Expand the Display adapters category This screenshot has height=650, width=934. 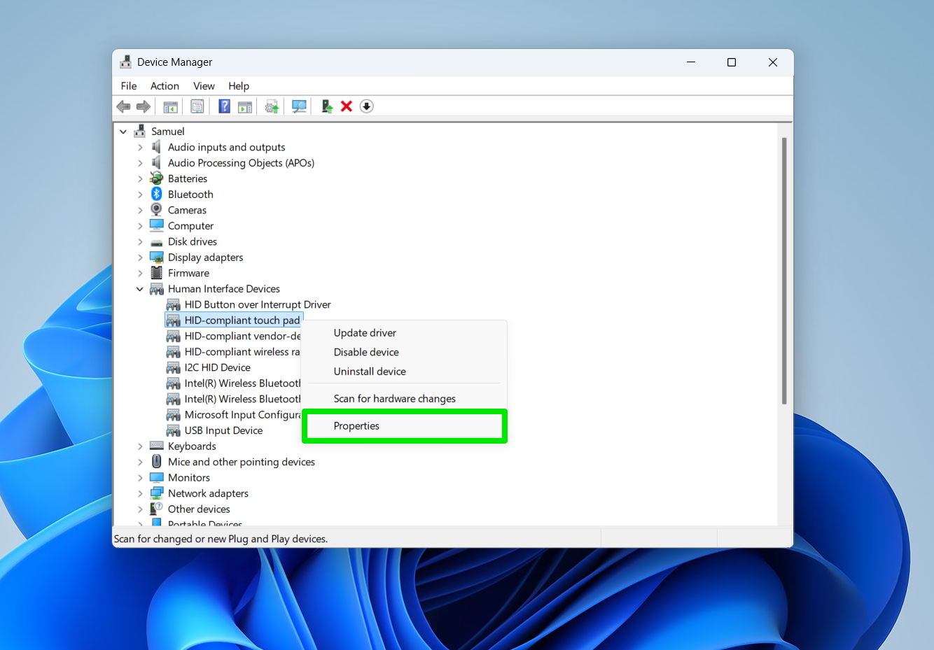(x=140, y=257)
